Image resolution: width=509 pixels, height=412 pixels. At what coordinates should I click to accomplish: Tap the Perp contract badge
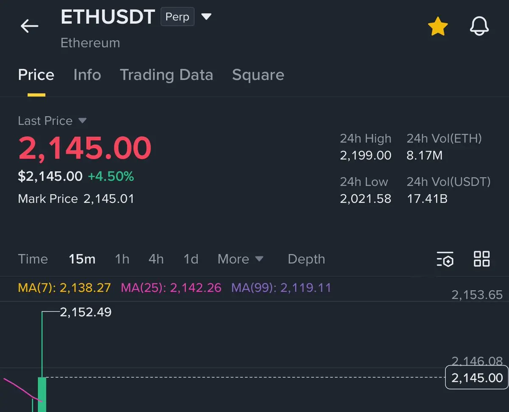tap(177, 17)
